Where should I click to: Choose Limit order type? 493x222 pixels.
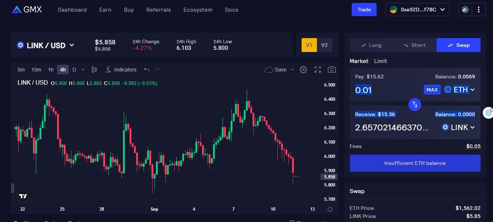(x=380, y=61)
